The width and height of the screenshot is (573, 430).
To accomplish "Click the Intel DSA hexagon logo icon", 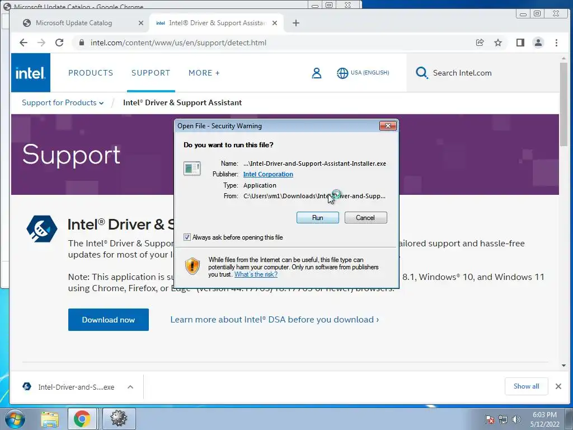I will click(x=41, y=229).
